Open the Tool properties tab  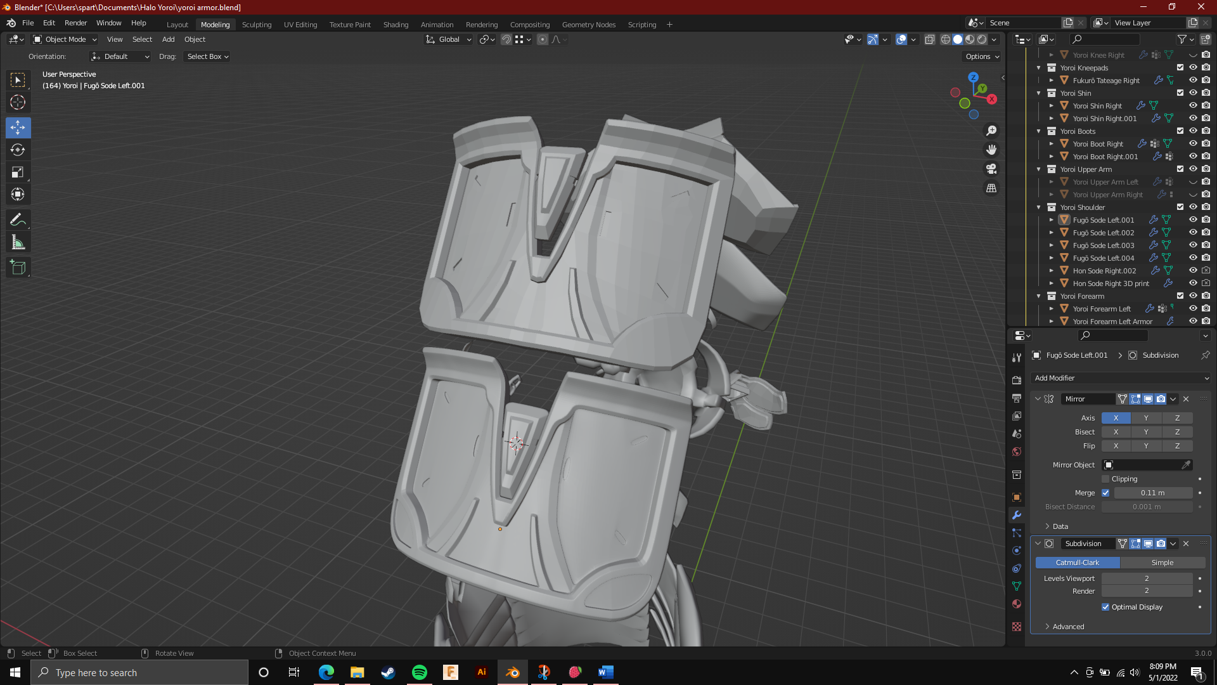click(x=1017, y=358)
